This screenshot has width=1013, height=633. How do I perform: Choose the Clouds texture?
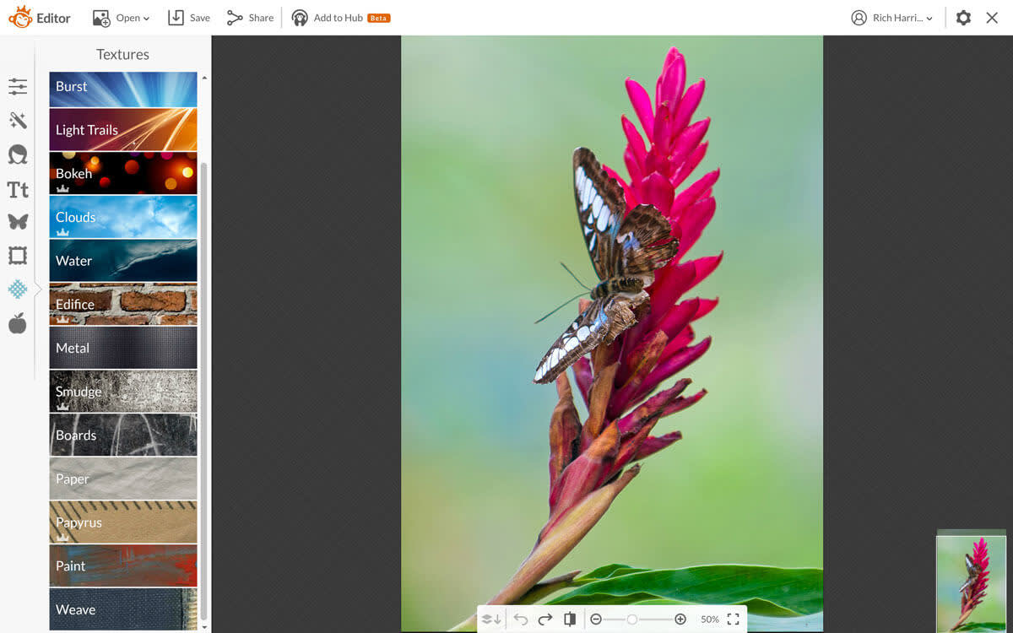123,217
